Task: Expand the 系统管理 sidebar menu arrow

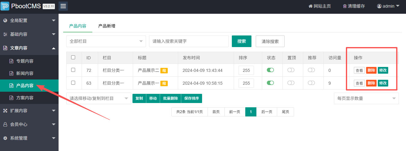Action: tap(54, 138)
